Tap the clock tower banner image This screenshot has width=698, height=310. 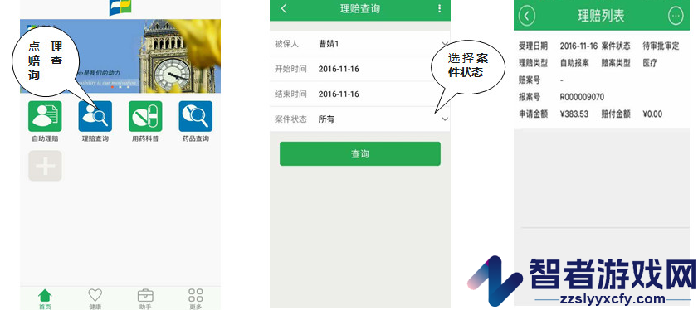[120, 56]
